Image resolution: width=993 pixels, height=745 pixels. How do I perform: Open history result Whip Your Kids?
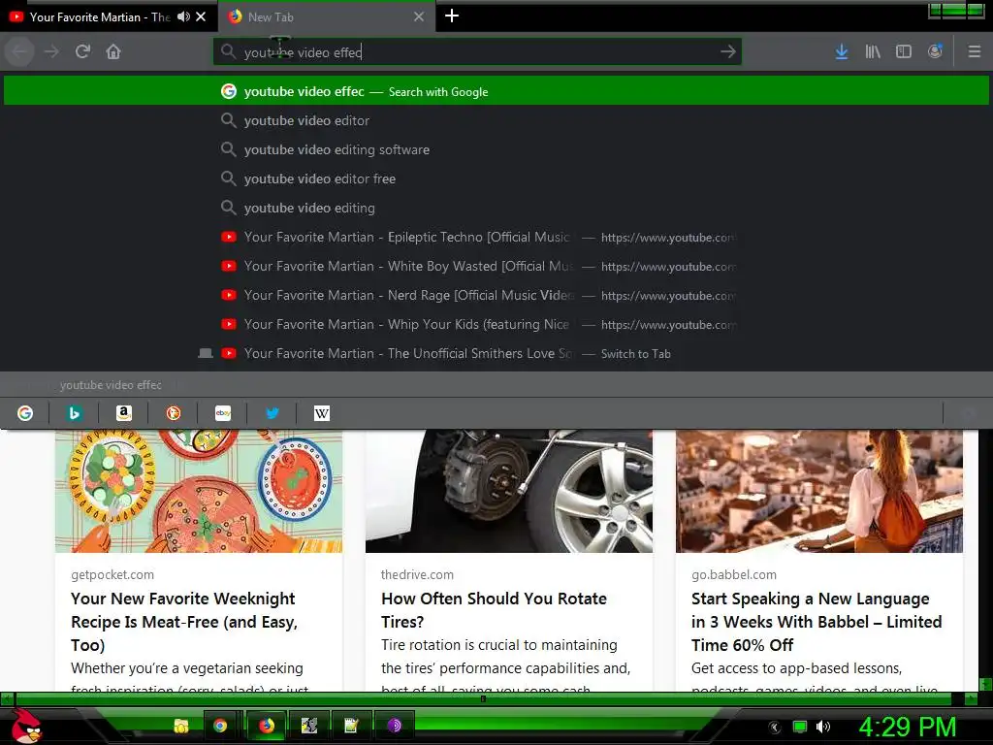[496, 324]
